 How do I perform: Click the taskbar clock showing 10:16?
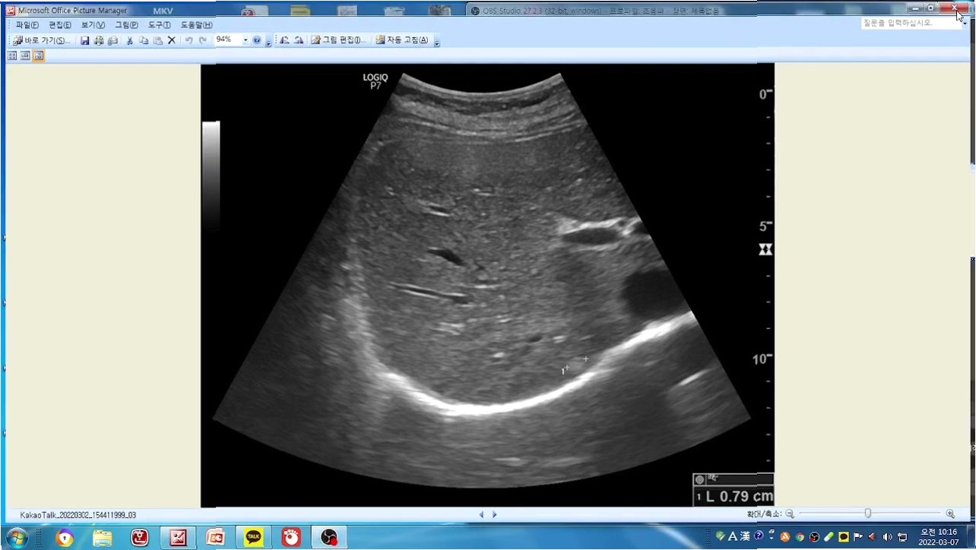click(x=938, y=537)
